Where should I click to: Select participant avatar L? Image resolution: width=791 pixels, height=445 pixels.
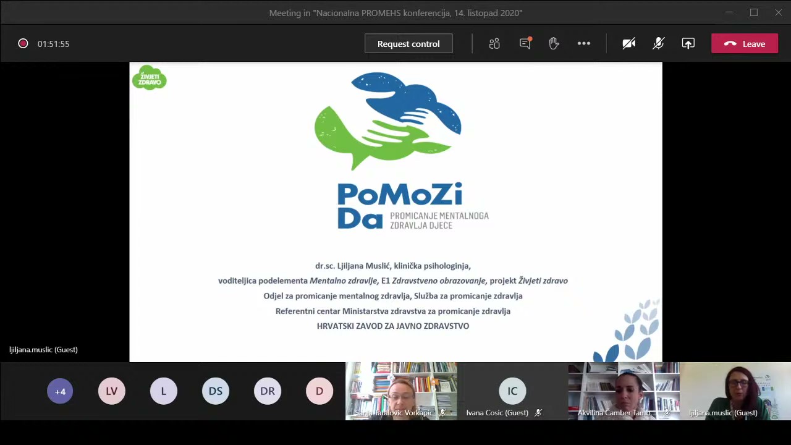pos(164,391)
